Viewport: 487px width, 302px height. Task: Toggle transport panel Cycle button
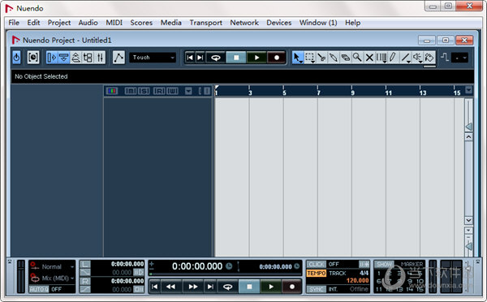[x=227, y=287]
